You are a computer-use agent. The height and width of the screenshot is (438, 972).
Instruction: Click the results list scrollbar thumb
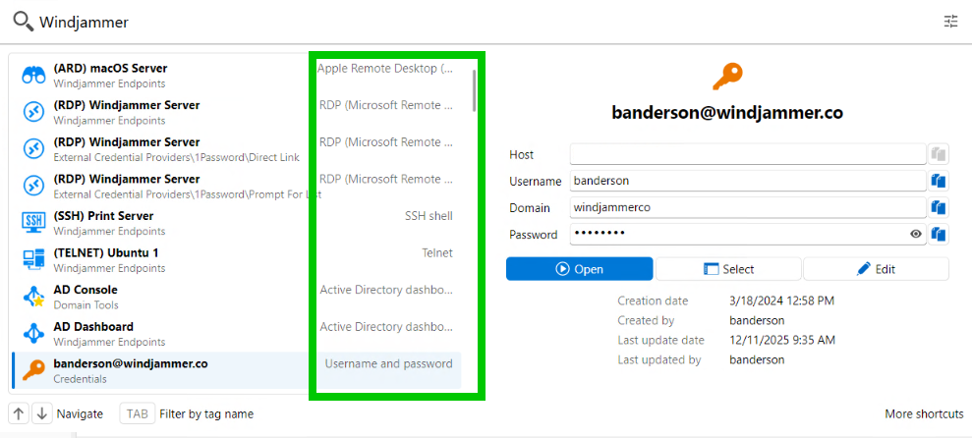pyautogui.click(x=475, y=90)
